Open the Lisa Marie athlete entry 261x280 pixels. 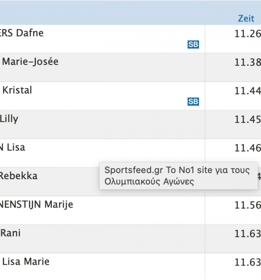point(26,262)
